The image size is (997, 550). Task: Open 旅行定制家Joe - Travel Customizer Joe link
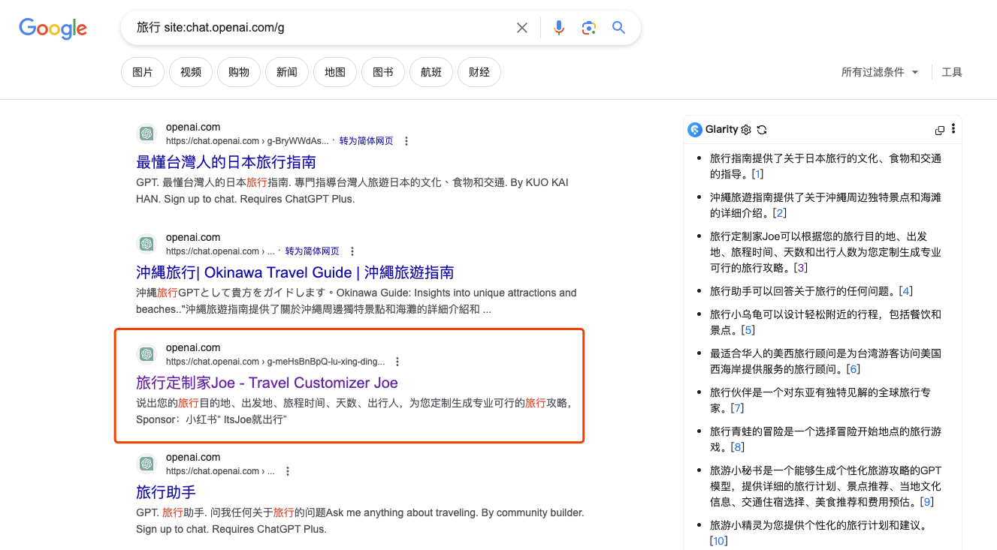pos(267,383)
